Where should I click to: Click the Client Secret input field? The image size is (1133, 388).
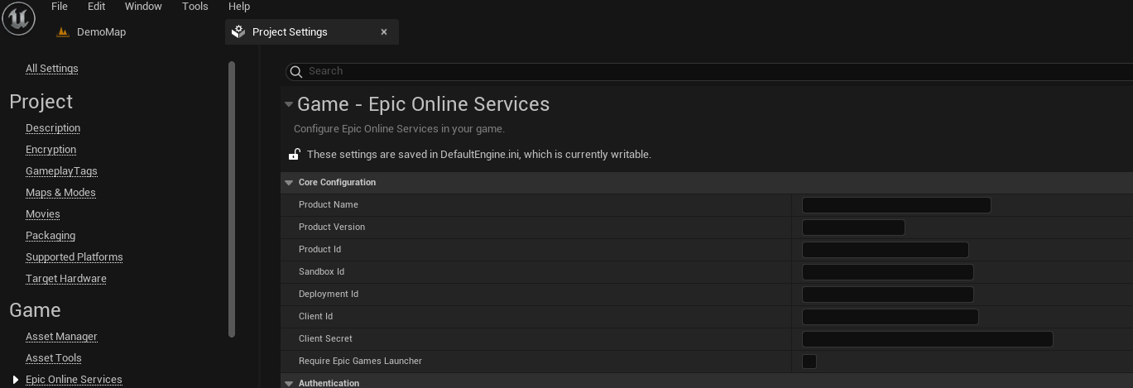(x=927, y=339)
